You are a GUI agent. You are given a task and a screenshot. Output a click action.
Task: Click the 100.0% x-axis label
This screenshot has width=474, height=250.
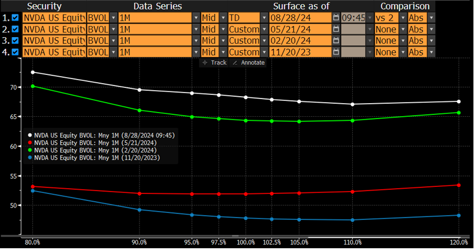(246, 242)
